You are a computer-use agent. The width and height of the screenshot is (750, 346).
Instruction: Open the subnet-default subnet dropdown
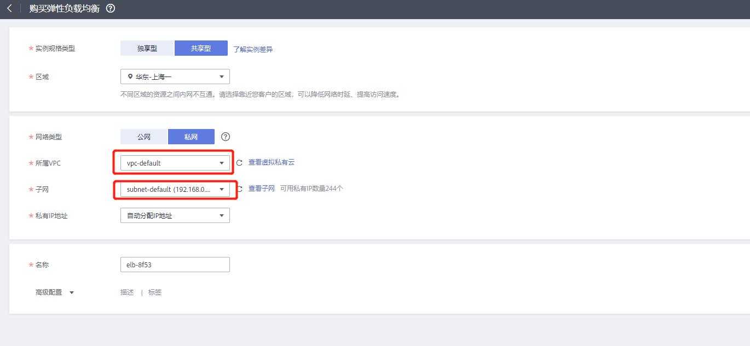(x=175, y=189)
